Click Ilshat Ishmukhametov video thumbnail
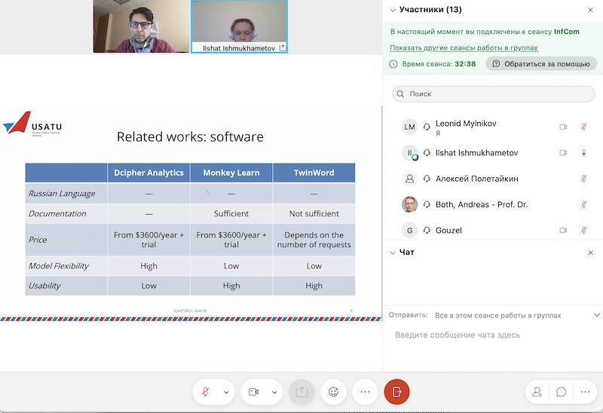 coord(239,26)
